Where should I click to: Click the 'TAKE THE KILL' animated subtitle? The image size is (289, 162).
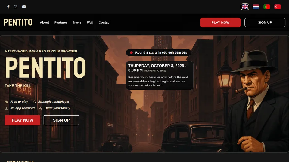(18, 86)
